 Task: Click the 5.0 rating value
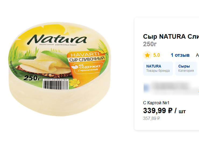pos(157,55)
